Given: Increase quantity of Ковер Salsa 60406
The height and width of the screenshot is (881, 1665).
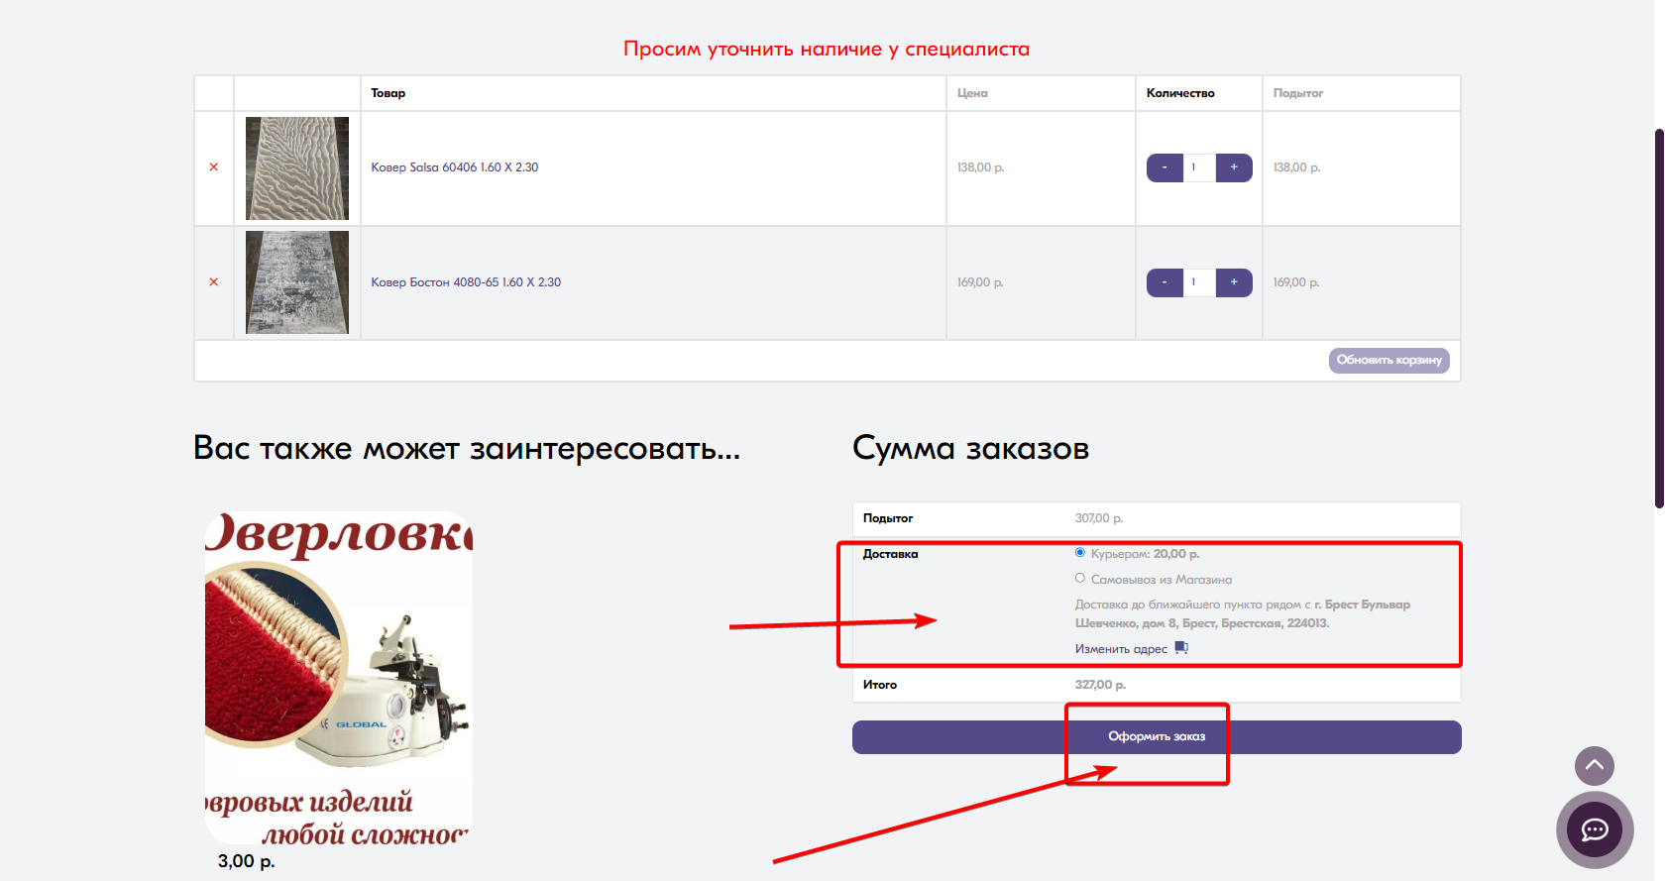Looking at the screenshot, I should [1234, 167].
